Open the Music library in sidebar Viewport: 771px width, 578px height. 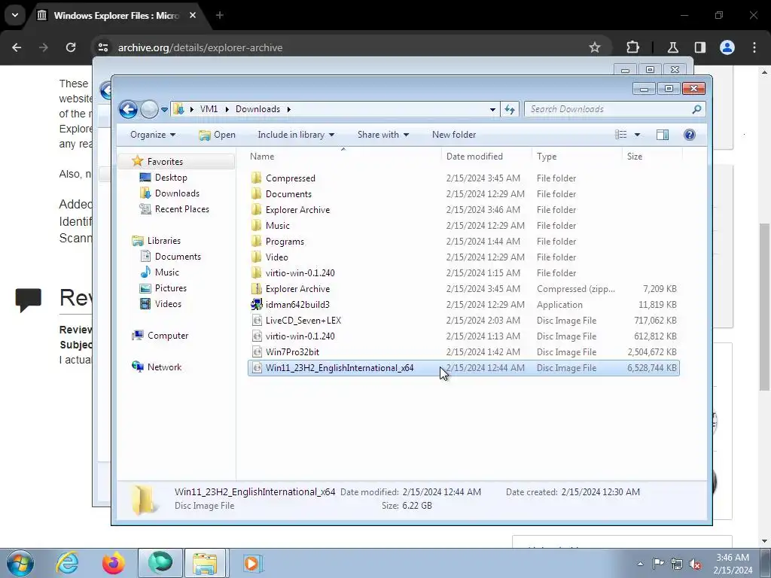pos(166,272)
